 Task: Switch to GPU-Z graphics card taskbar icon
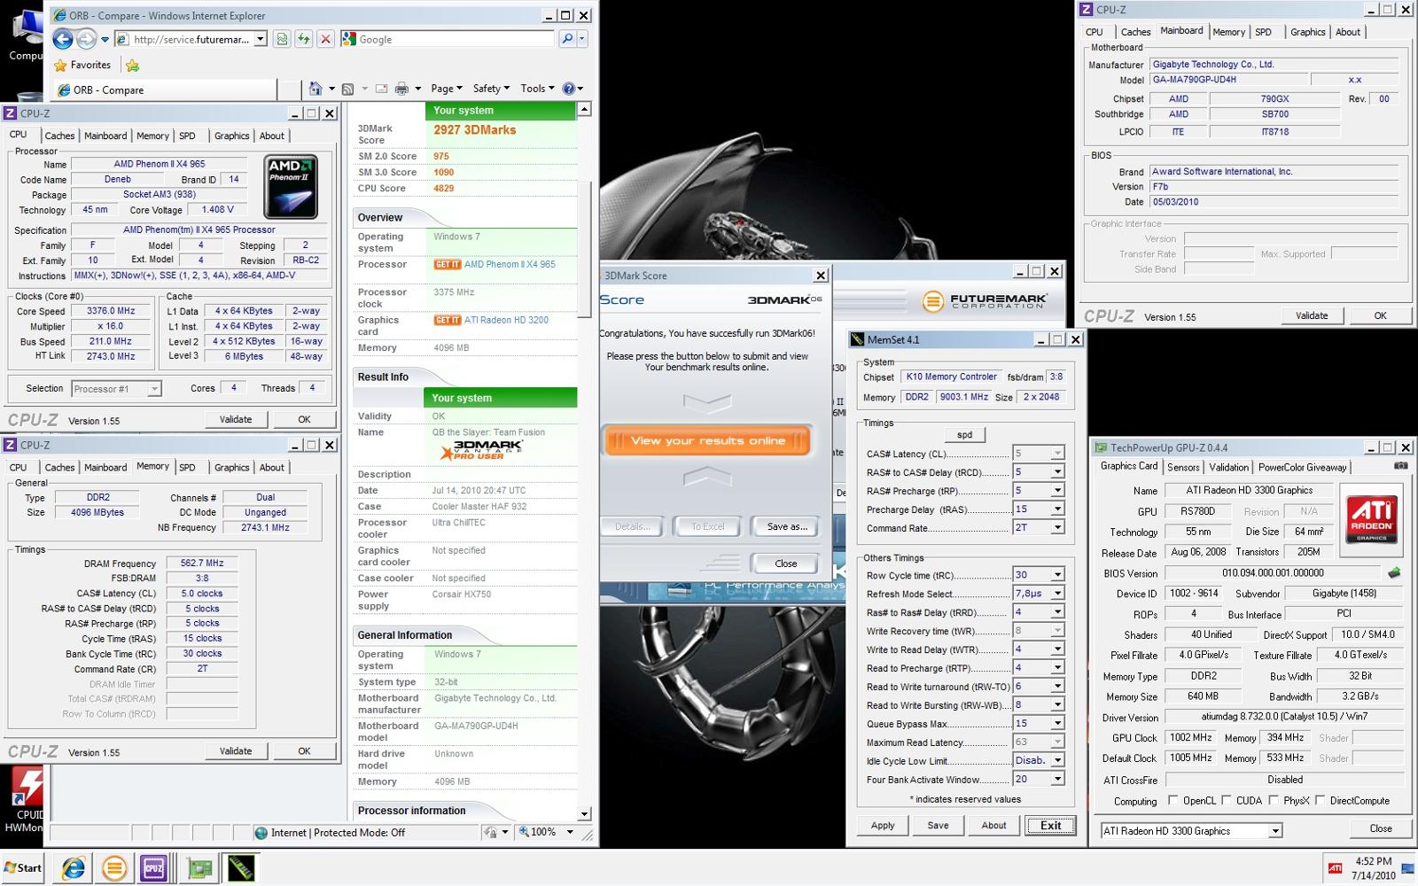click(200, 868)
